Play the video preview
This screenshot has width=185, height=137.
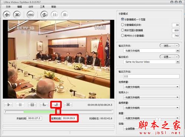coord(8,105)
